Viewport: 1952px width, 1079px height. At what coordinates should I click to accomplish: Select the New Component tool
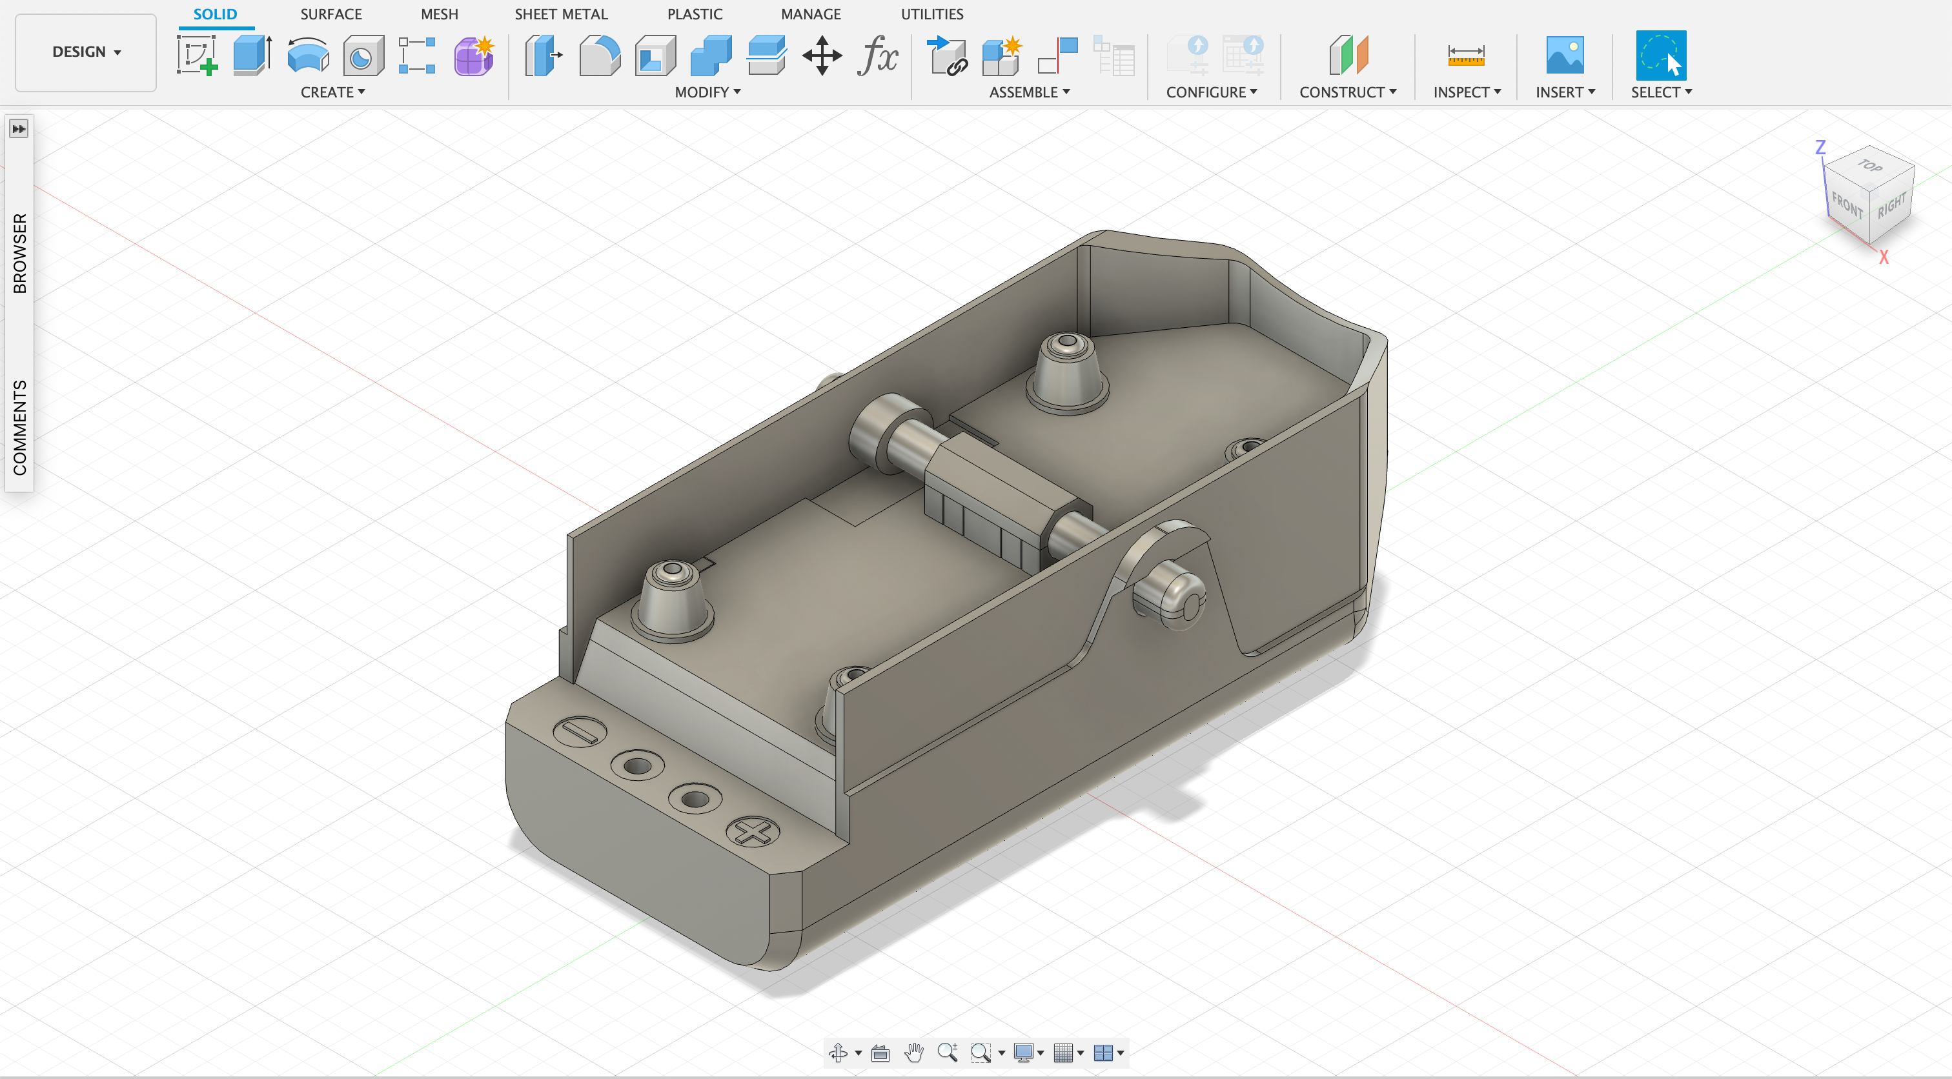[x=1002, y=55]
